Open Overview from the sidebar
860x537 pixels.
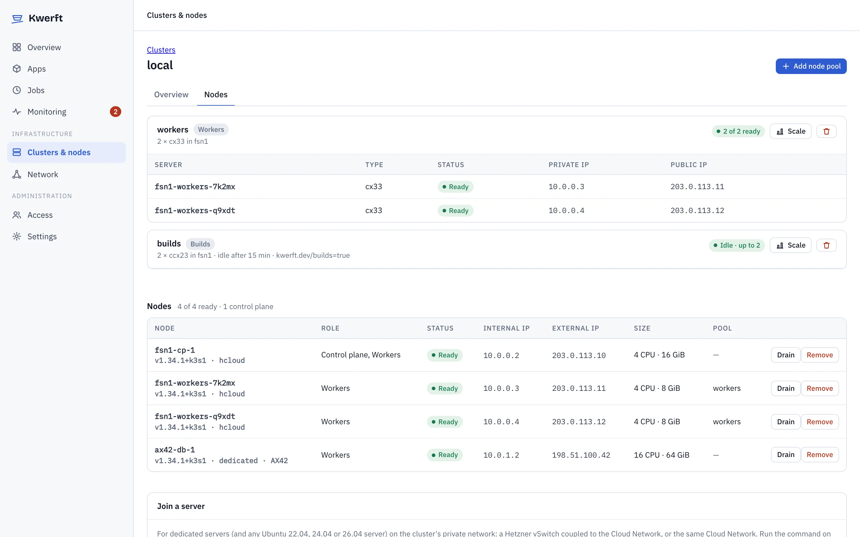tap(67, 47)
